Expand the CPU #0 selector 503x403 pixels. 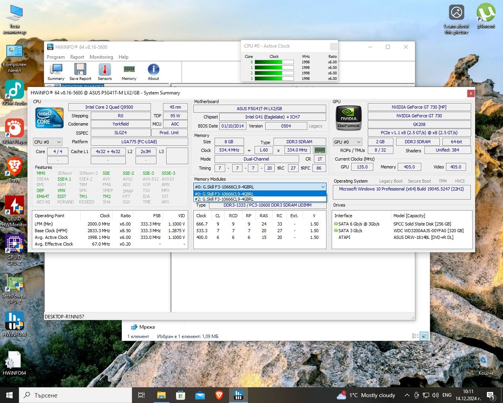click(x=48, y=142)
